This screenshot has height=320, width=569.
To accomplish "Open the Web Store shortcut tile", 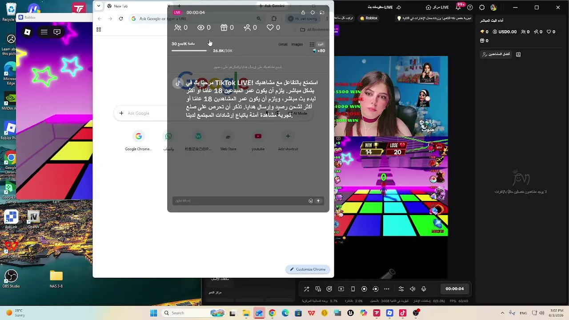I will tap(228, 141).
